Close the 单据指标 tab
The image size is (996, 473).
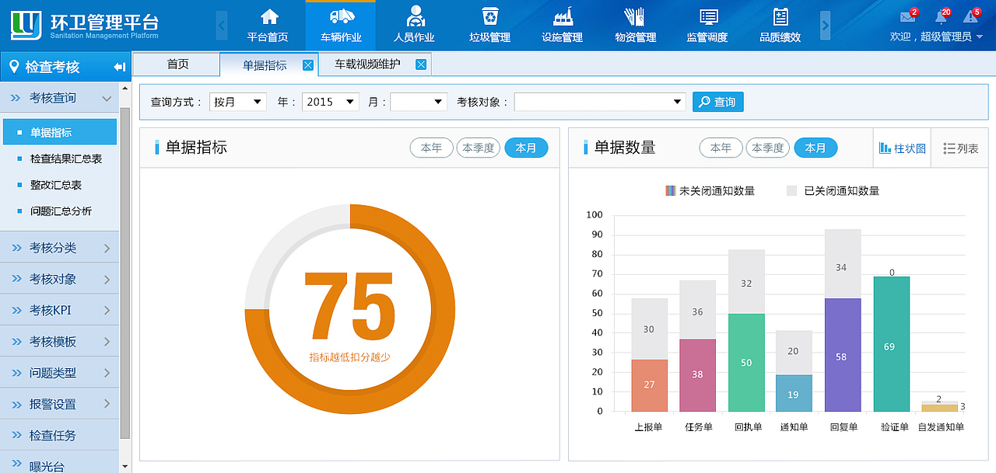308,65
